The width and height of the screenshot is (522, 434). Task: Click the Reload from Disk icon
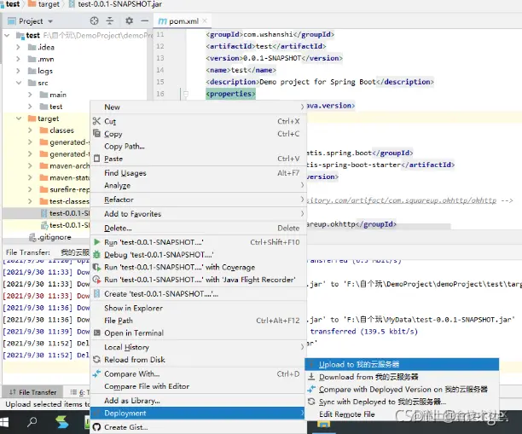96,360
